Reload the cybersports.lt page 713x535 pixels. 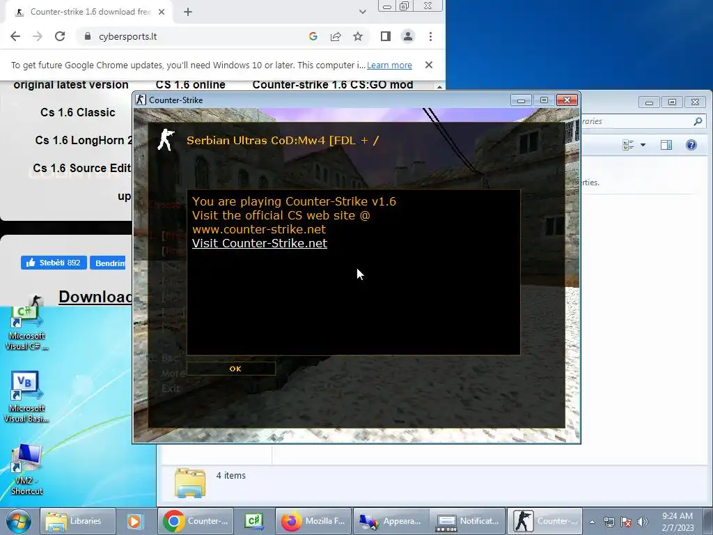(x=60, y=36)
